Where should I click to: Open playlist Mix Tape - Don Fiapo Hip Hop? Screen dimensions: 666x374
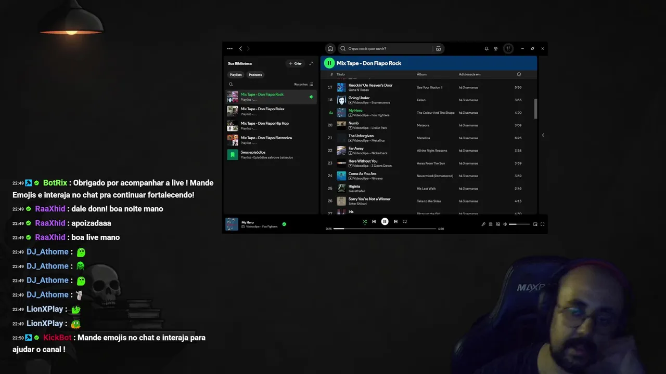pos(271,126)
